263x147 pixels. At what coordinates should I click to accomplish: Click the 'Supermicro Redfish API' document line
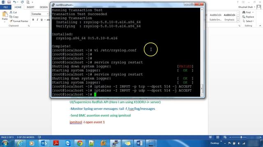pyautogui.click(x=115, y=102)
